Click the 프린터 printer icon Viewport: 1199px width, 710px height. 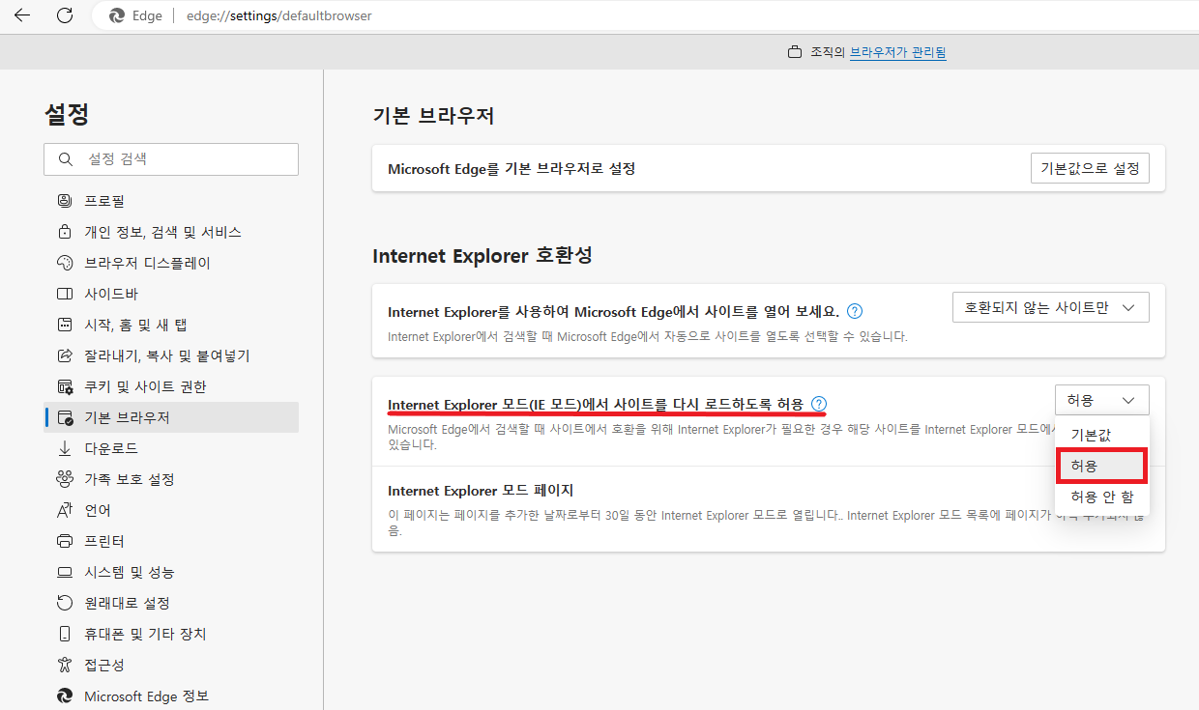coord(65,541)
